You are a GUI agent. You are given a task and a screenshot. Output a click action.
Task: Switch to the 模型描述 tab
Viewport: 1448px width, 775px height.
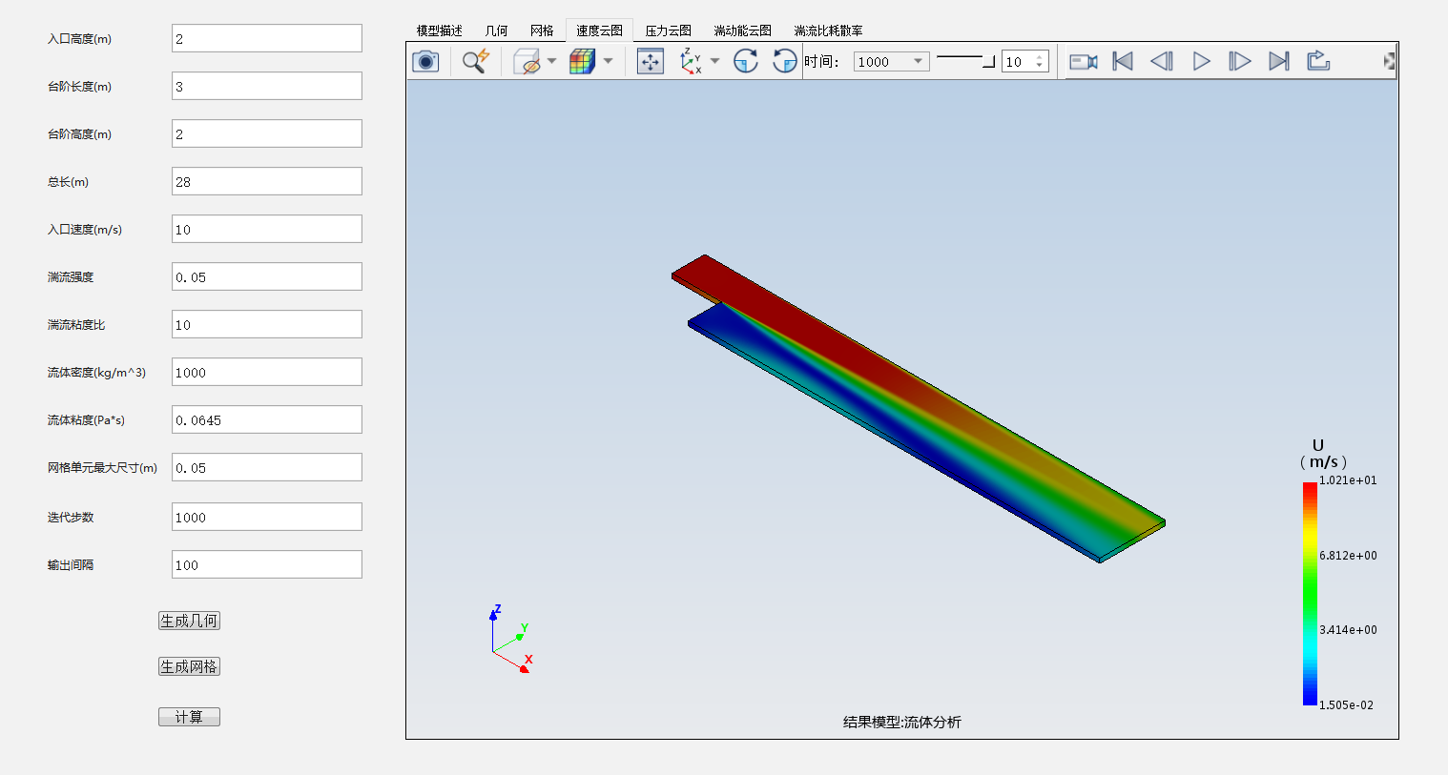[x=440, y=31]
